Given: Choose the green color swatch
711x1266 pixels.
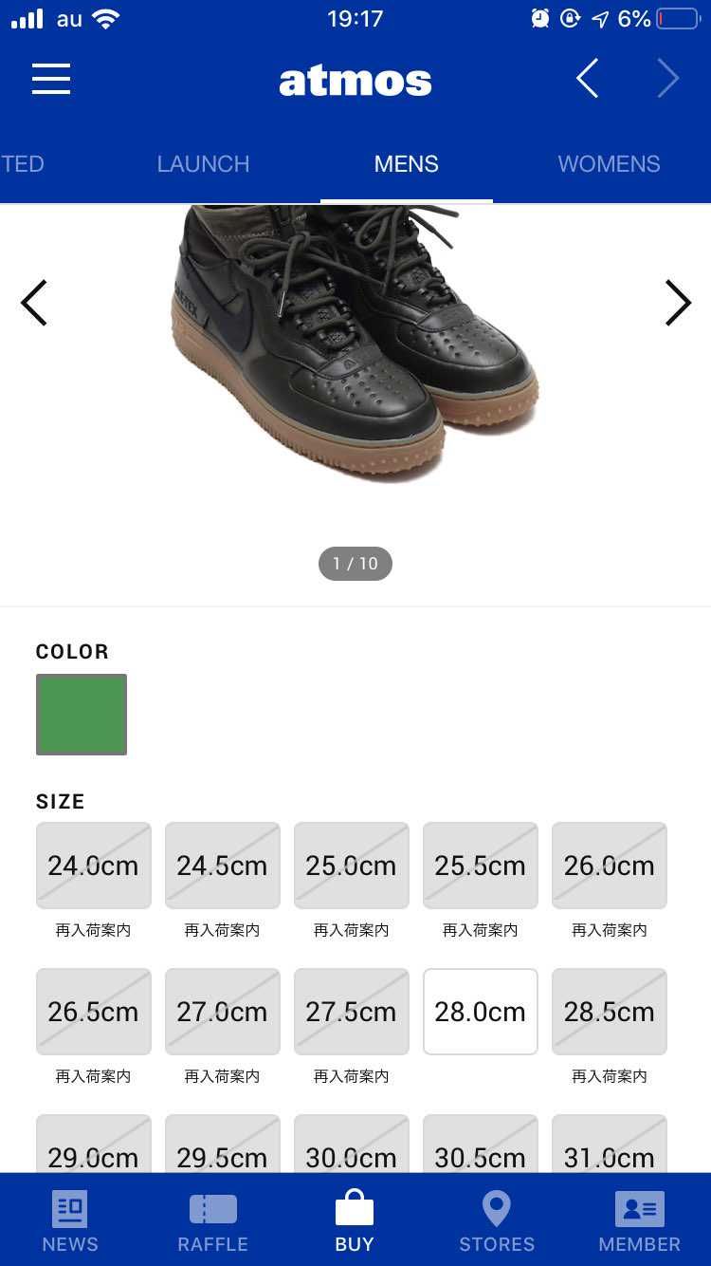Looking at the screenshot, I should 82,715.
